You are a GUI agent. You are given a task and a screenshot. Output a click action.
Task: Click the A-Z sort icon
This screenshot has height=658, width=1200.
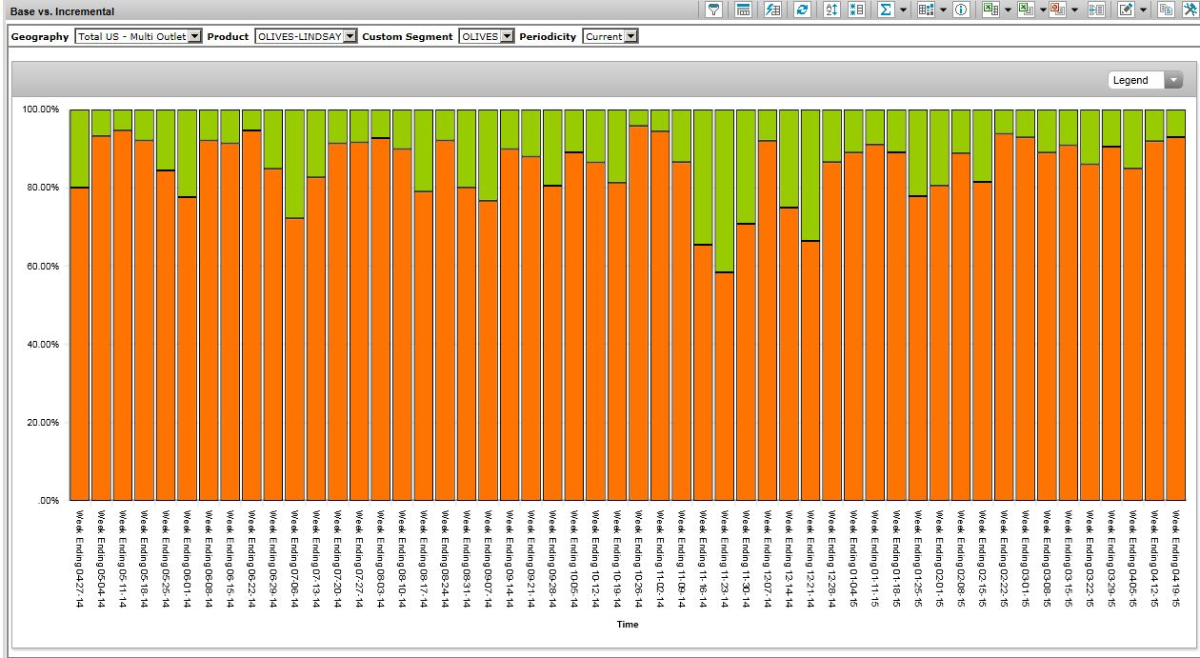click(830, 10)
